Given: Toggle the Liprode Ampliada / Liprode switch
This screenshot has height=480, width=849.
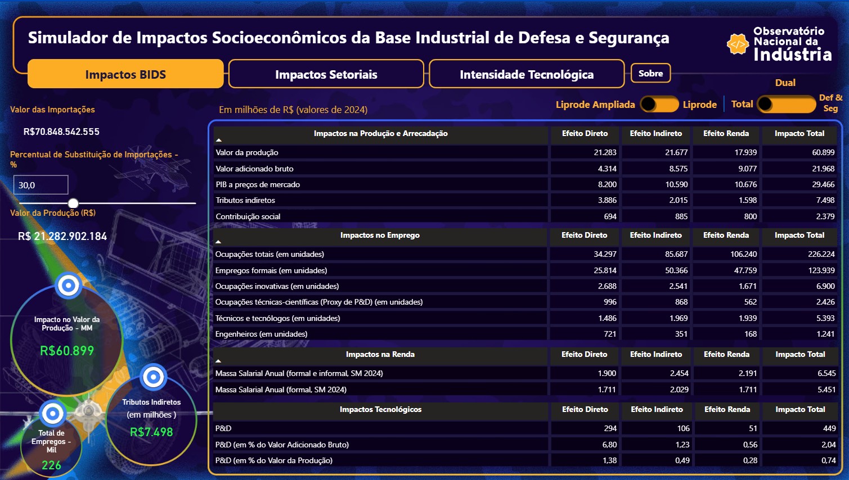Looking at the screenshot, I should click(659, 105).
